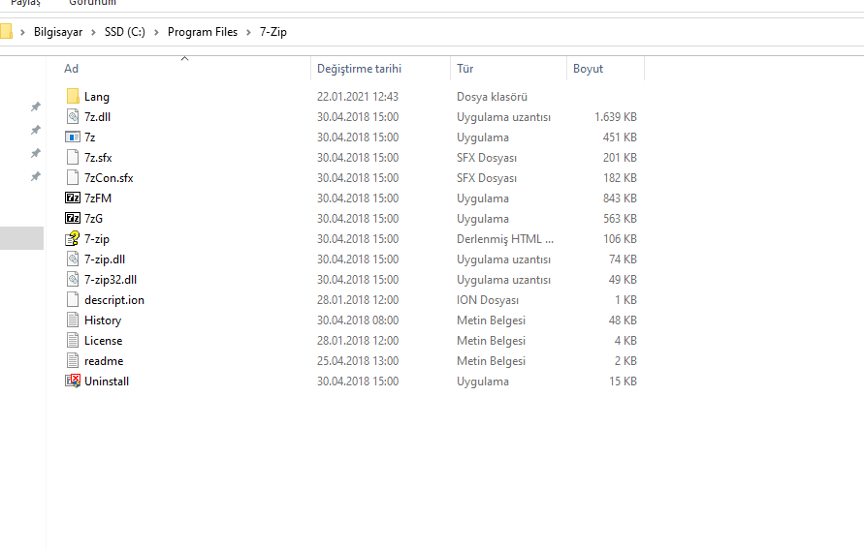The width and height of the screenshot is (864, 549).
Task: Select the readme file name
Action: [x=104, y=361]
